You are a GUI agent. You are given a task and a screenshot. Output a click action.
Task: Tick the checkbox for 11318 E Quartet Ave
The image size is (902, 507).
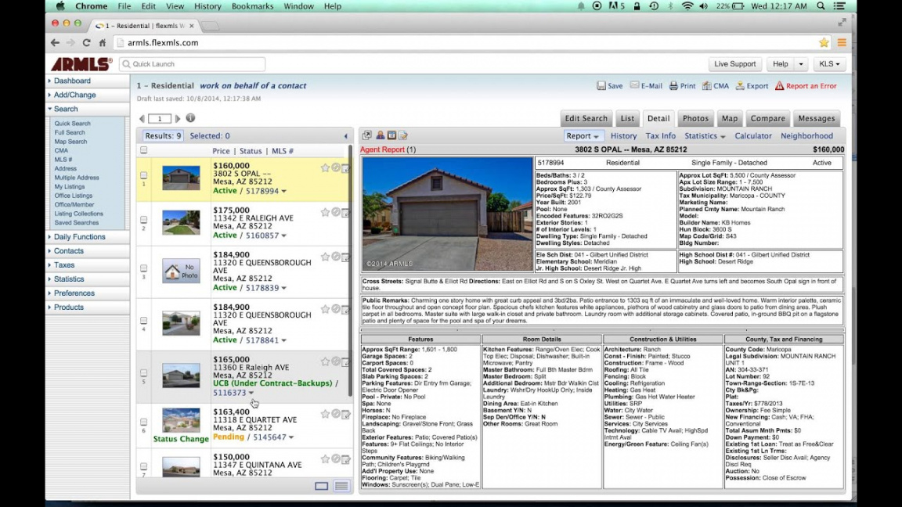tap(143, 422)
